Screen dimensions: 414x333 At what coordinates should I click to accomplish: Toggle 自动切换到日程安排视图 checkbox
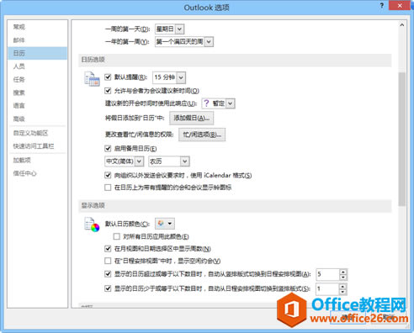pyautogui.click(x=108, y=274)
